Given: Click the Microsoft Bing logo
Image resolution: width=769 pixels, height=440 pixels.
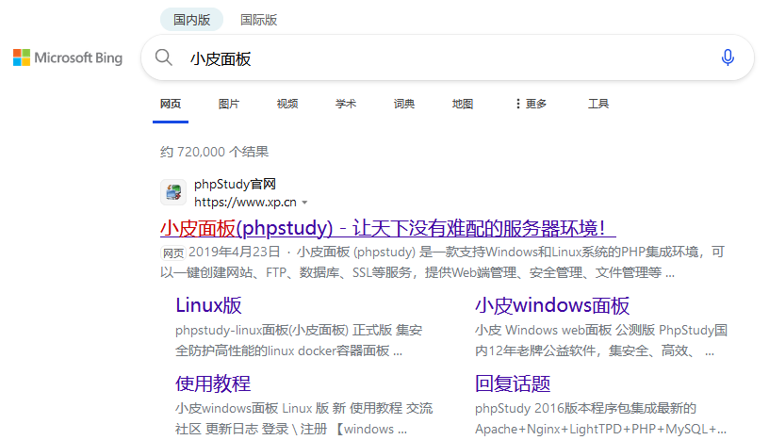Looking at the screenshot, I should pyautogui.click(x=68, y=58).
